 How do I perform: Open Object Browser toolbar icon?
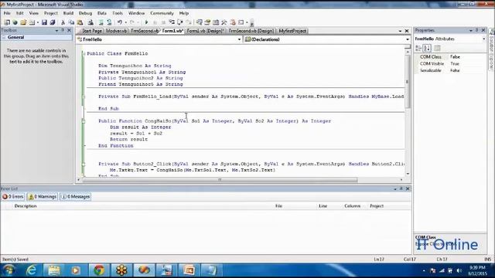pos(216,22)
